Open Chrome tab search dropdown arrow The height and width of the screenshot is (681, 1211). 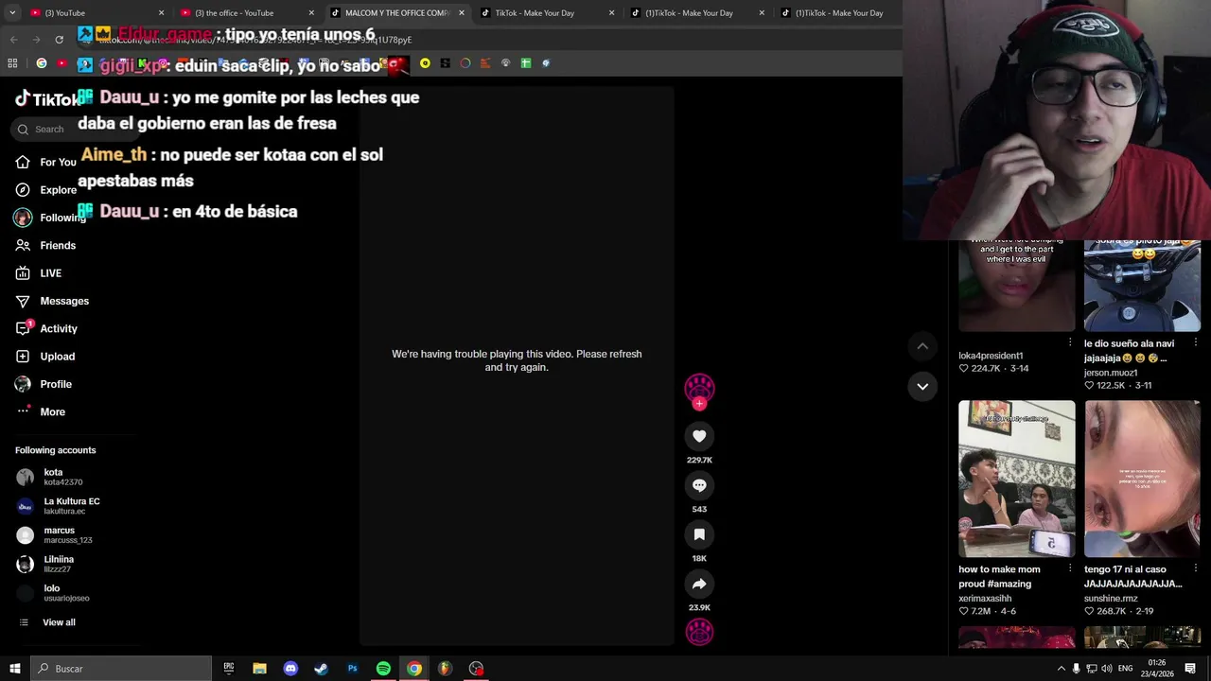point(10,13)
